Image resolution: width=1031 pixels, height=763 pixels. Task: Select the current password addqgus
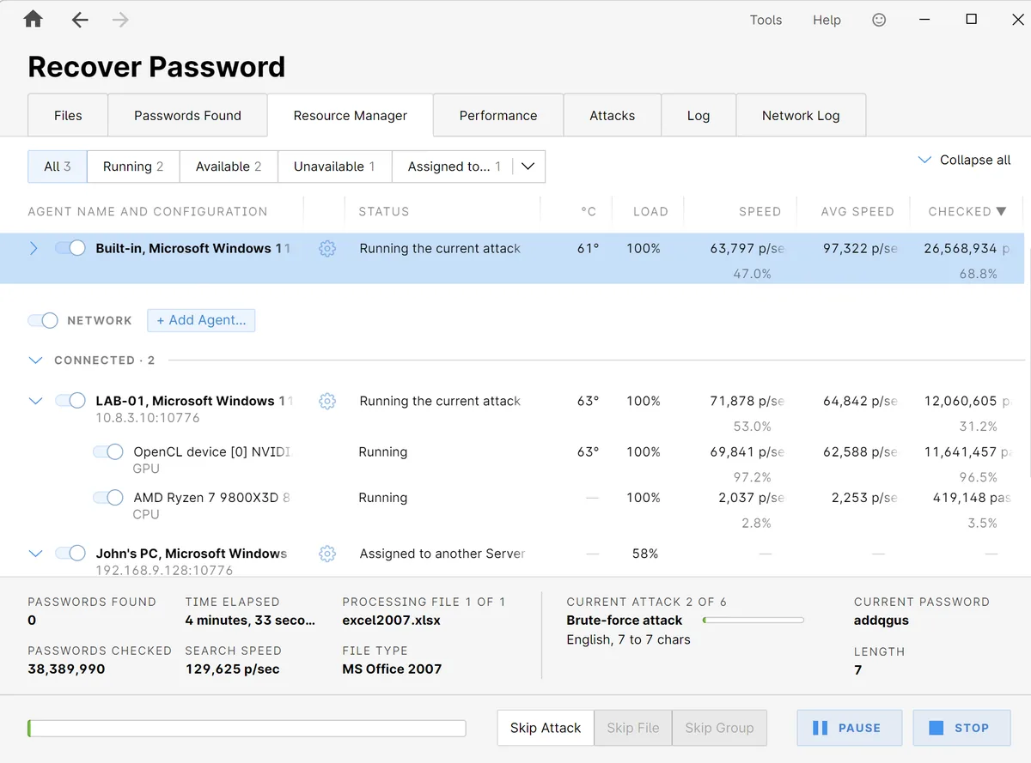(x=882, y=621)
